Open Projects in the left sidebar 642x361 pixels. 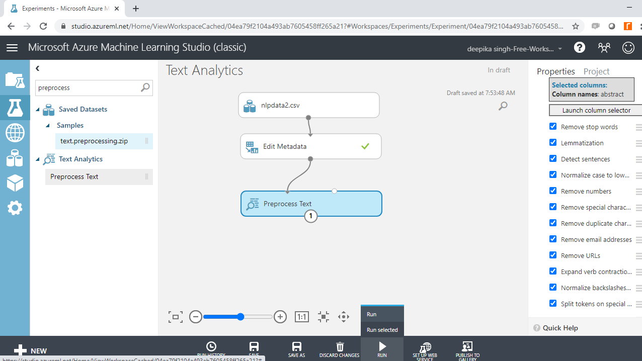pos(15,80)
